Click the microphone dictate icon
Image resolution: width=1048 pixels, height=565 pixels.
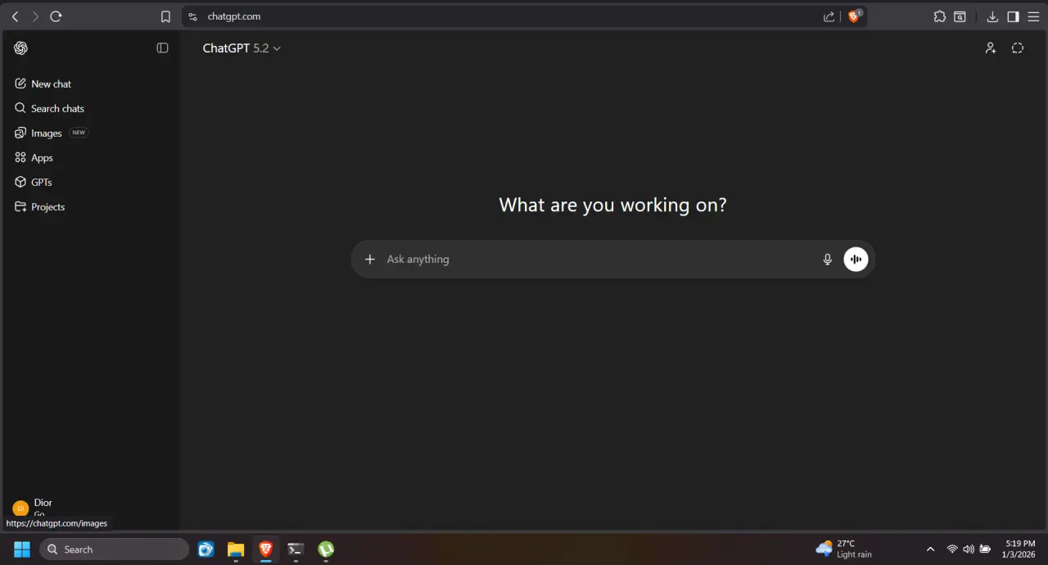[828, 259]
